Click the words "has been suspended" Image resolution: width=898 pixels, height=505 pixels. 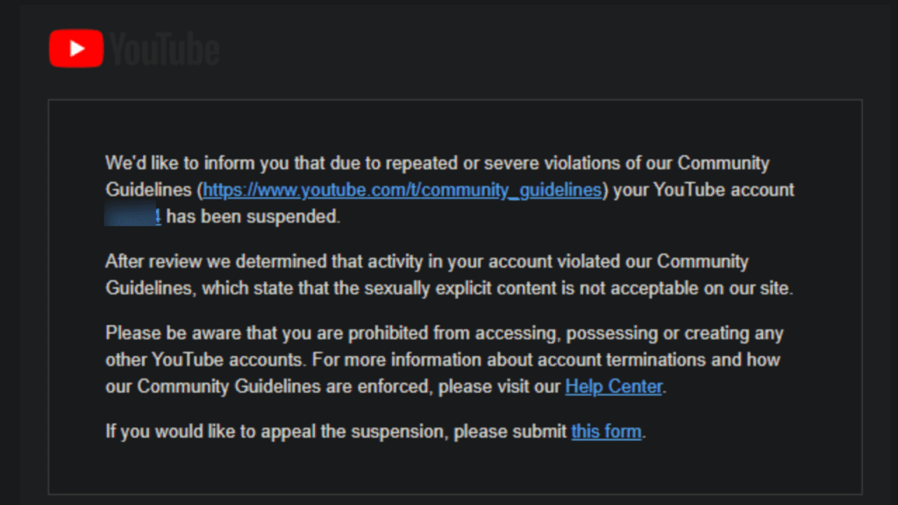tap(253, 217)
